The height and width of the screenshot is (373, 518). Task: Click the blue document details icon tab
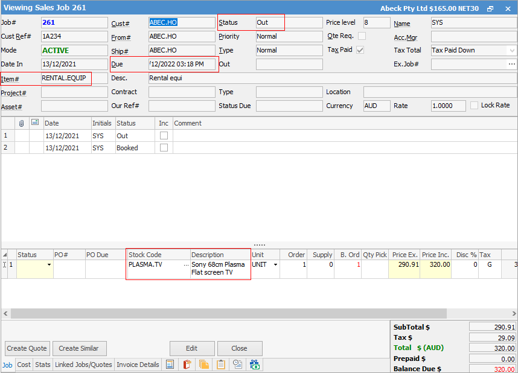point(170,365)
